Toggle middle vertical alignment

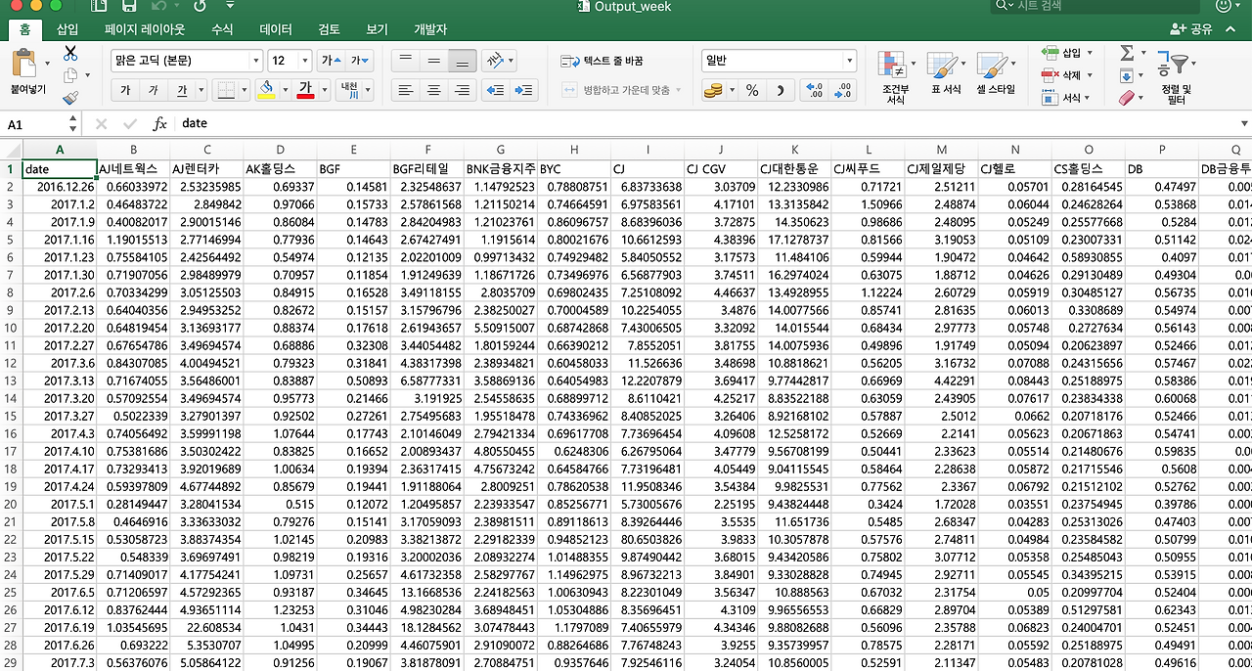pos(433,61)
